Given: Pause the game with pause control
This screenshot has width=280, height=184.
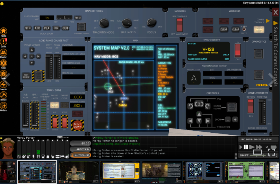Looking at the screenshot, I should pyautogui.click(x=246, y=147).
